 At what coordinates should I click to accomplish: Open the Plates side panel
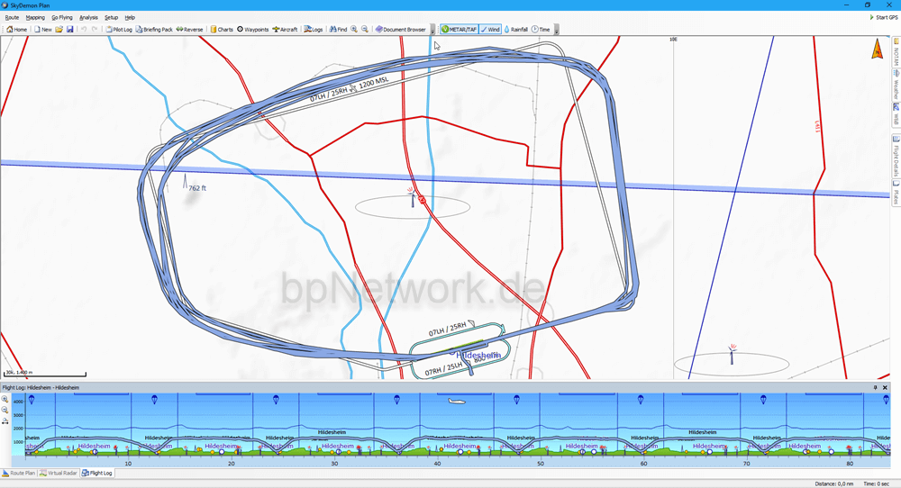(896, 193)
